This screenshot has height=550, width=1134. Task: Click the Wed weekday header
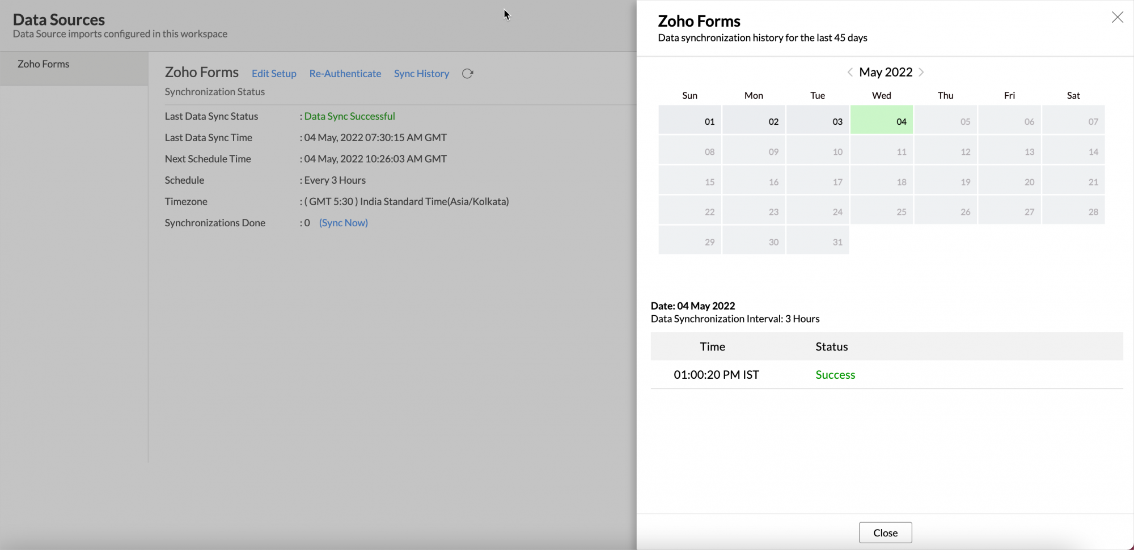point(882,95)
